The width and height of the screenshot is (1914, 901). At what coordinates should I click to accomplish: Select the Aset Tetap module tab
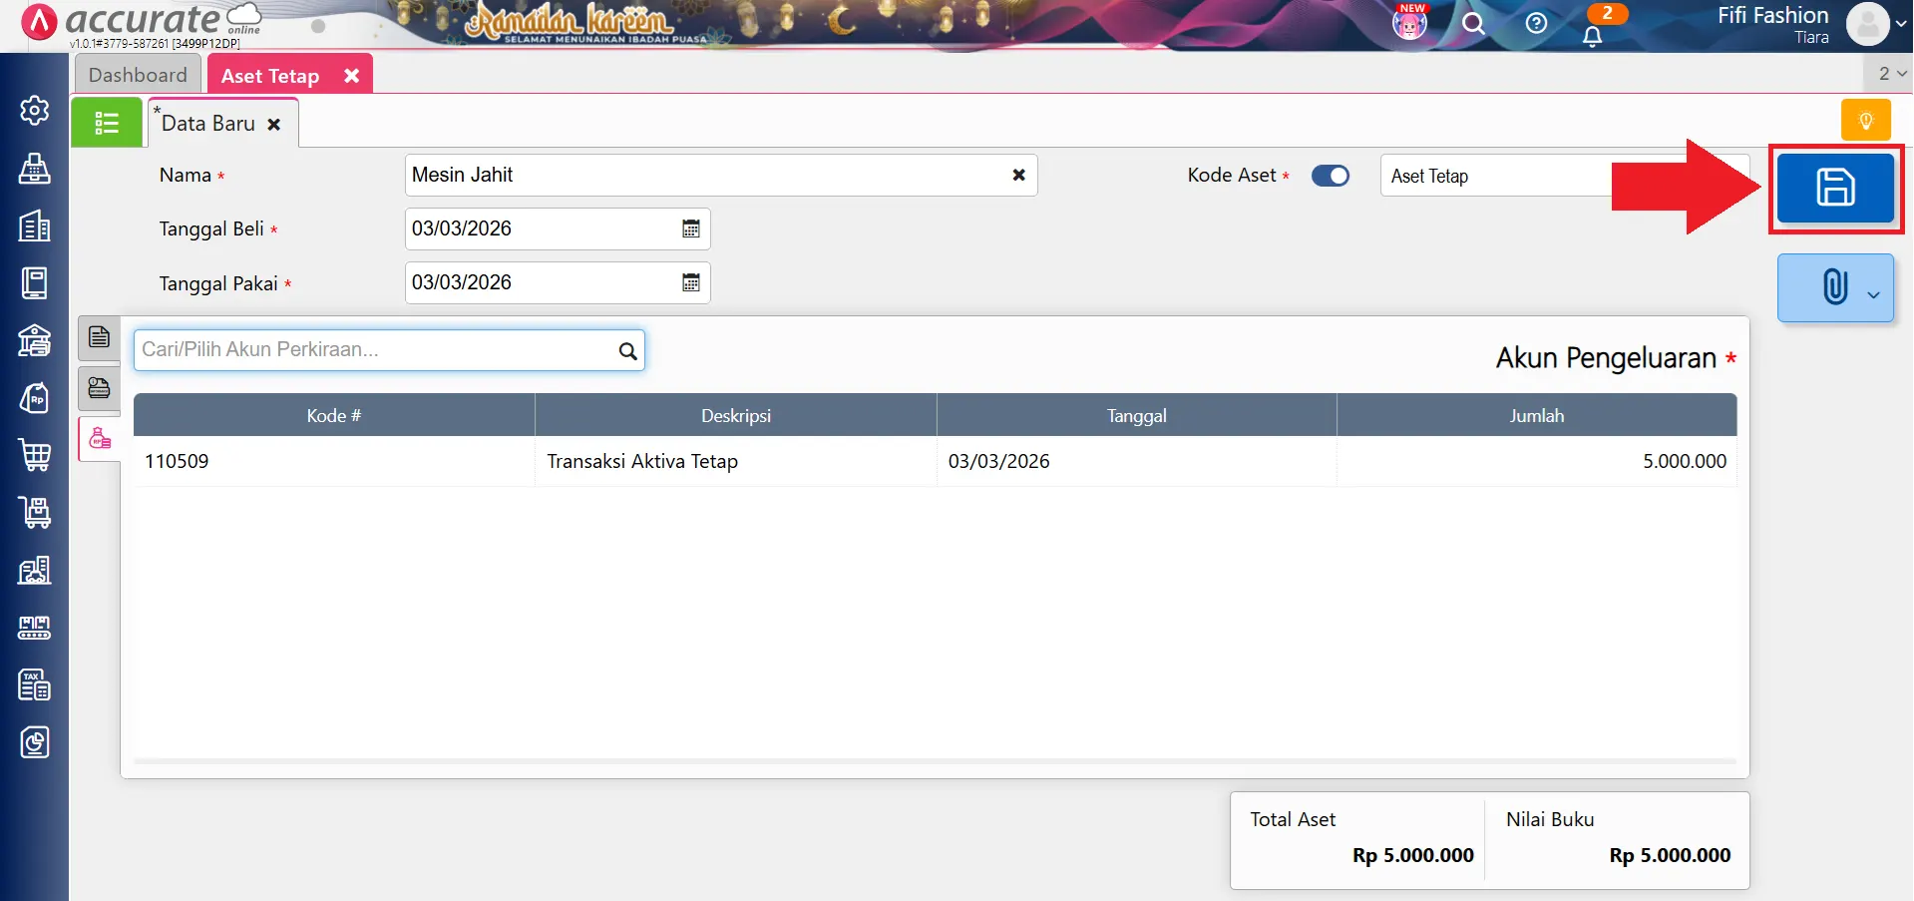pos(270,76)
